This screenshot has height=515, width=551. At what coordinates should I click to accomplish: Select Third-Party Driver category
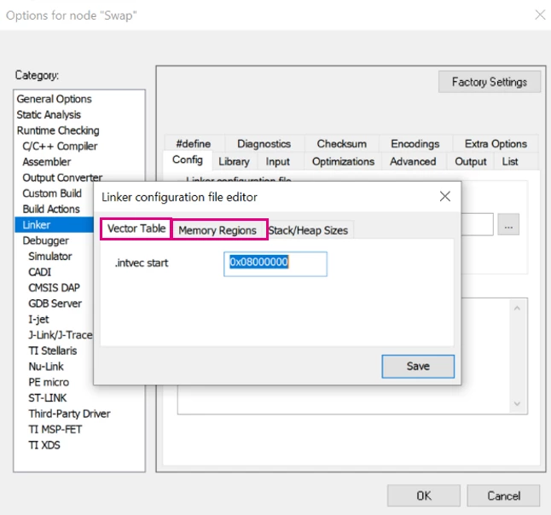click(70, 414)
